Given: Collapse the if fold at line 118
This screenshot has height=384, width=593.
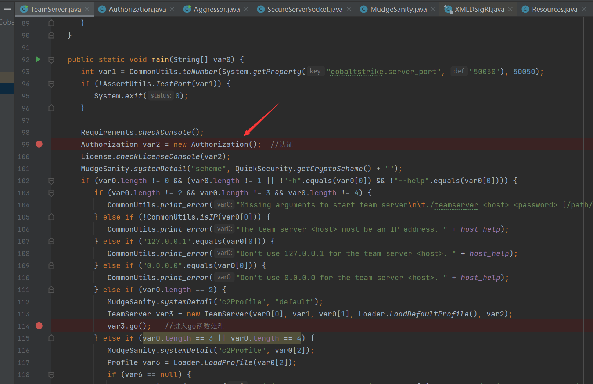Looking at the screenshot, I should (51, 374).
